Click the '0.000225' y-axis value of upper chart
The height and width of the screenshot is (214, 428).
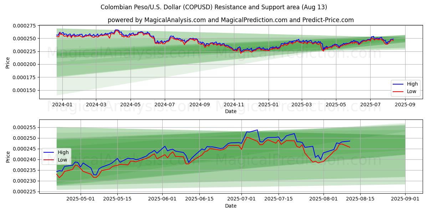(x=25, y=51)
